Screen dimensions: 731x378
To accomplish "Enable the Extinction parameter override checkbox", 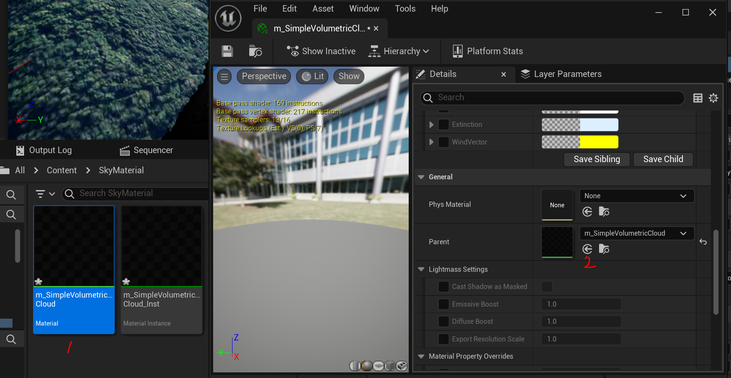I will [x=443, y=125].
